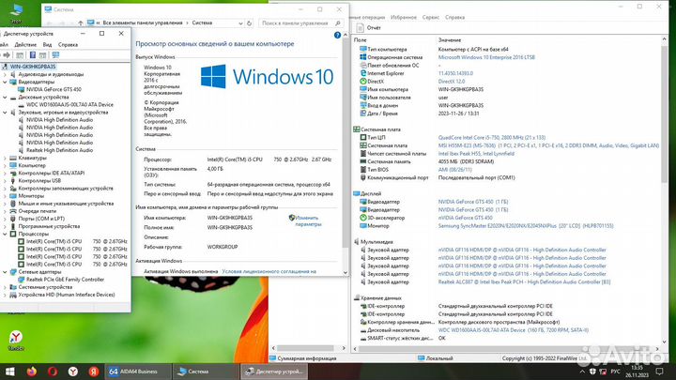The height and width of the screenshot is (380, 676).
Task: Open the license agreement link Условия лицензионного соглашения
Action: tap(269, 272)
